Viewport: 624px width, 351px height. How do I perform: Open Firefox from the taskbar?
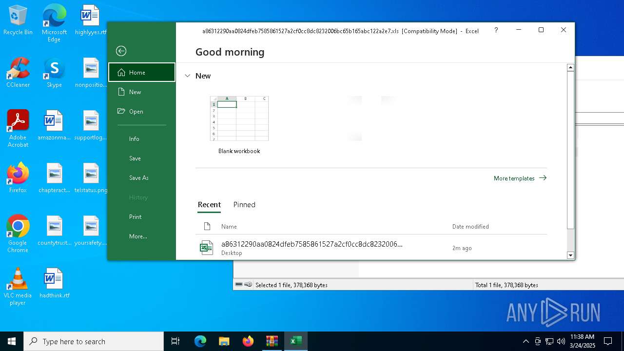[x=248, y=341]
